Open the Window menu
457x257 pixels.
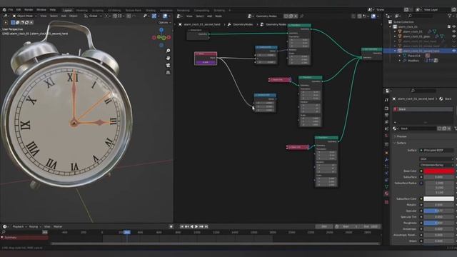coord(41,10)
